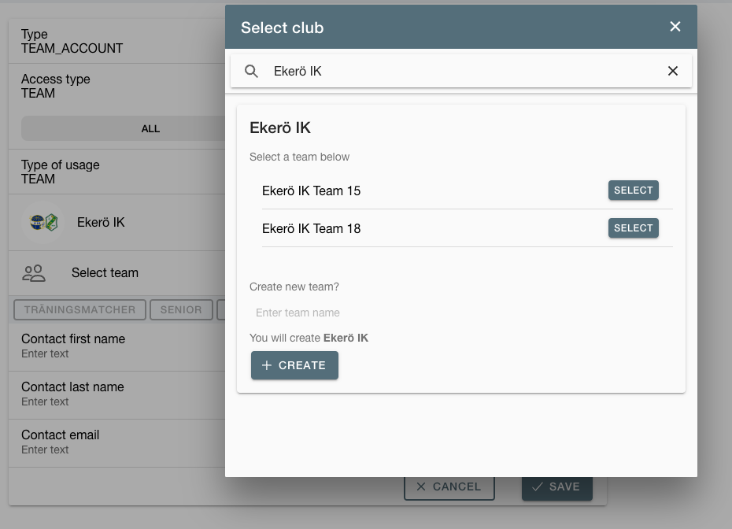Cancel the account form
732x529 pixels.
(449, 487)
